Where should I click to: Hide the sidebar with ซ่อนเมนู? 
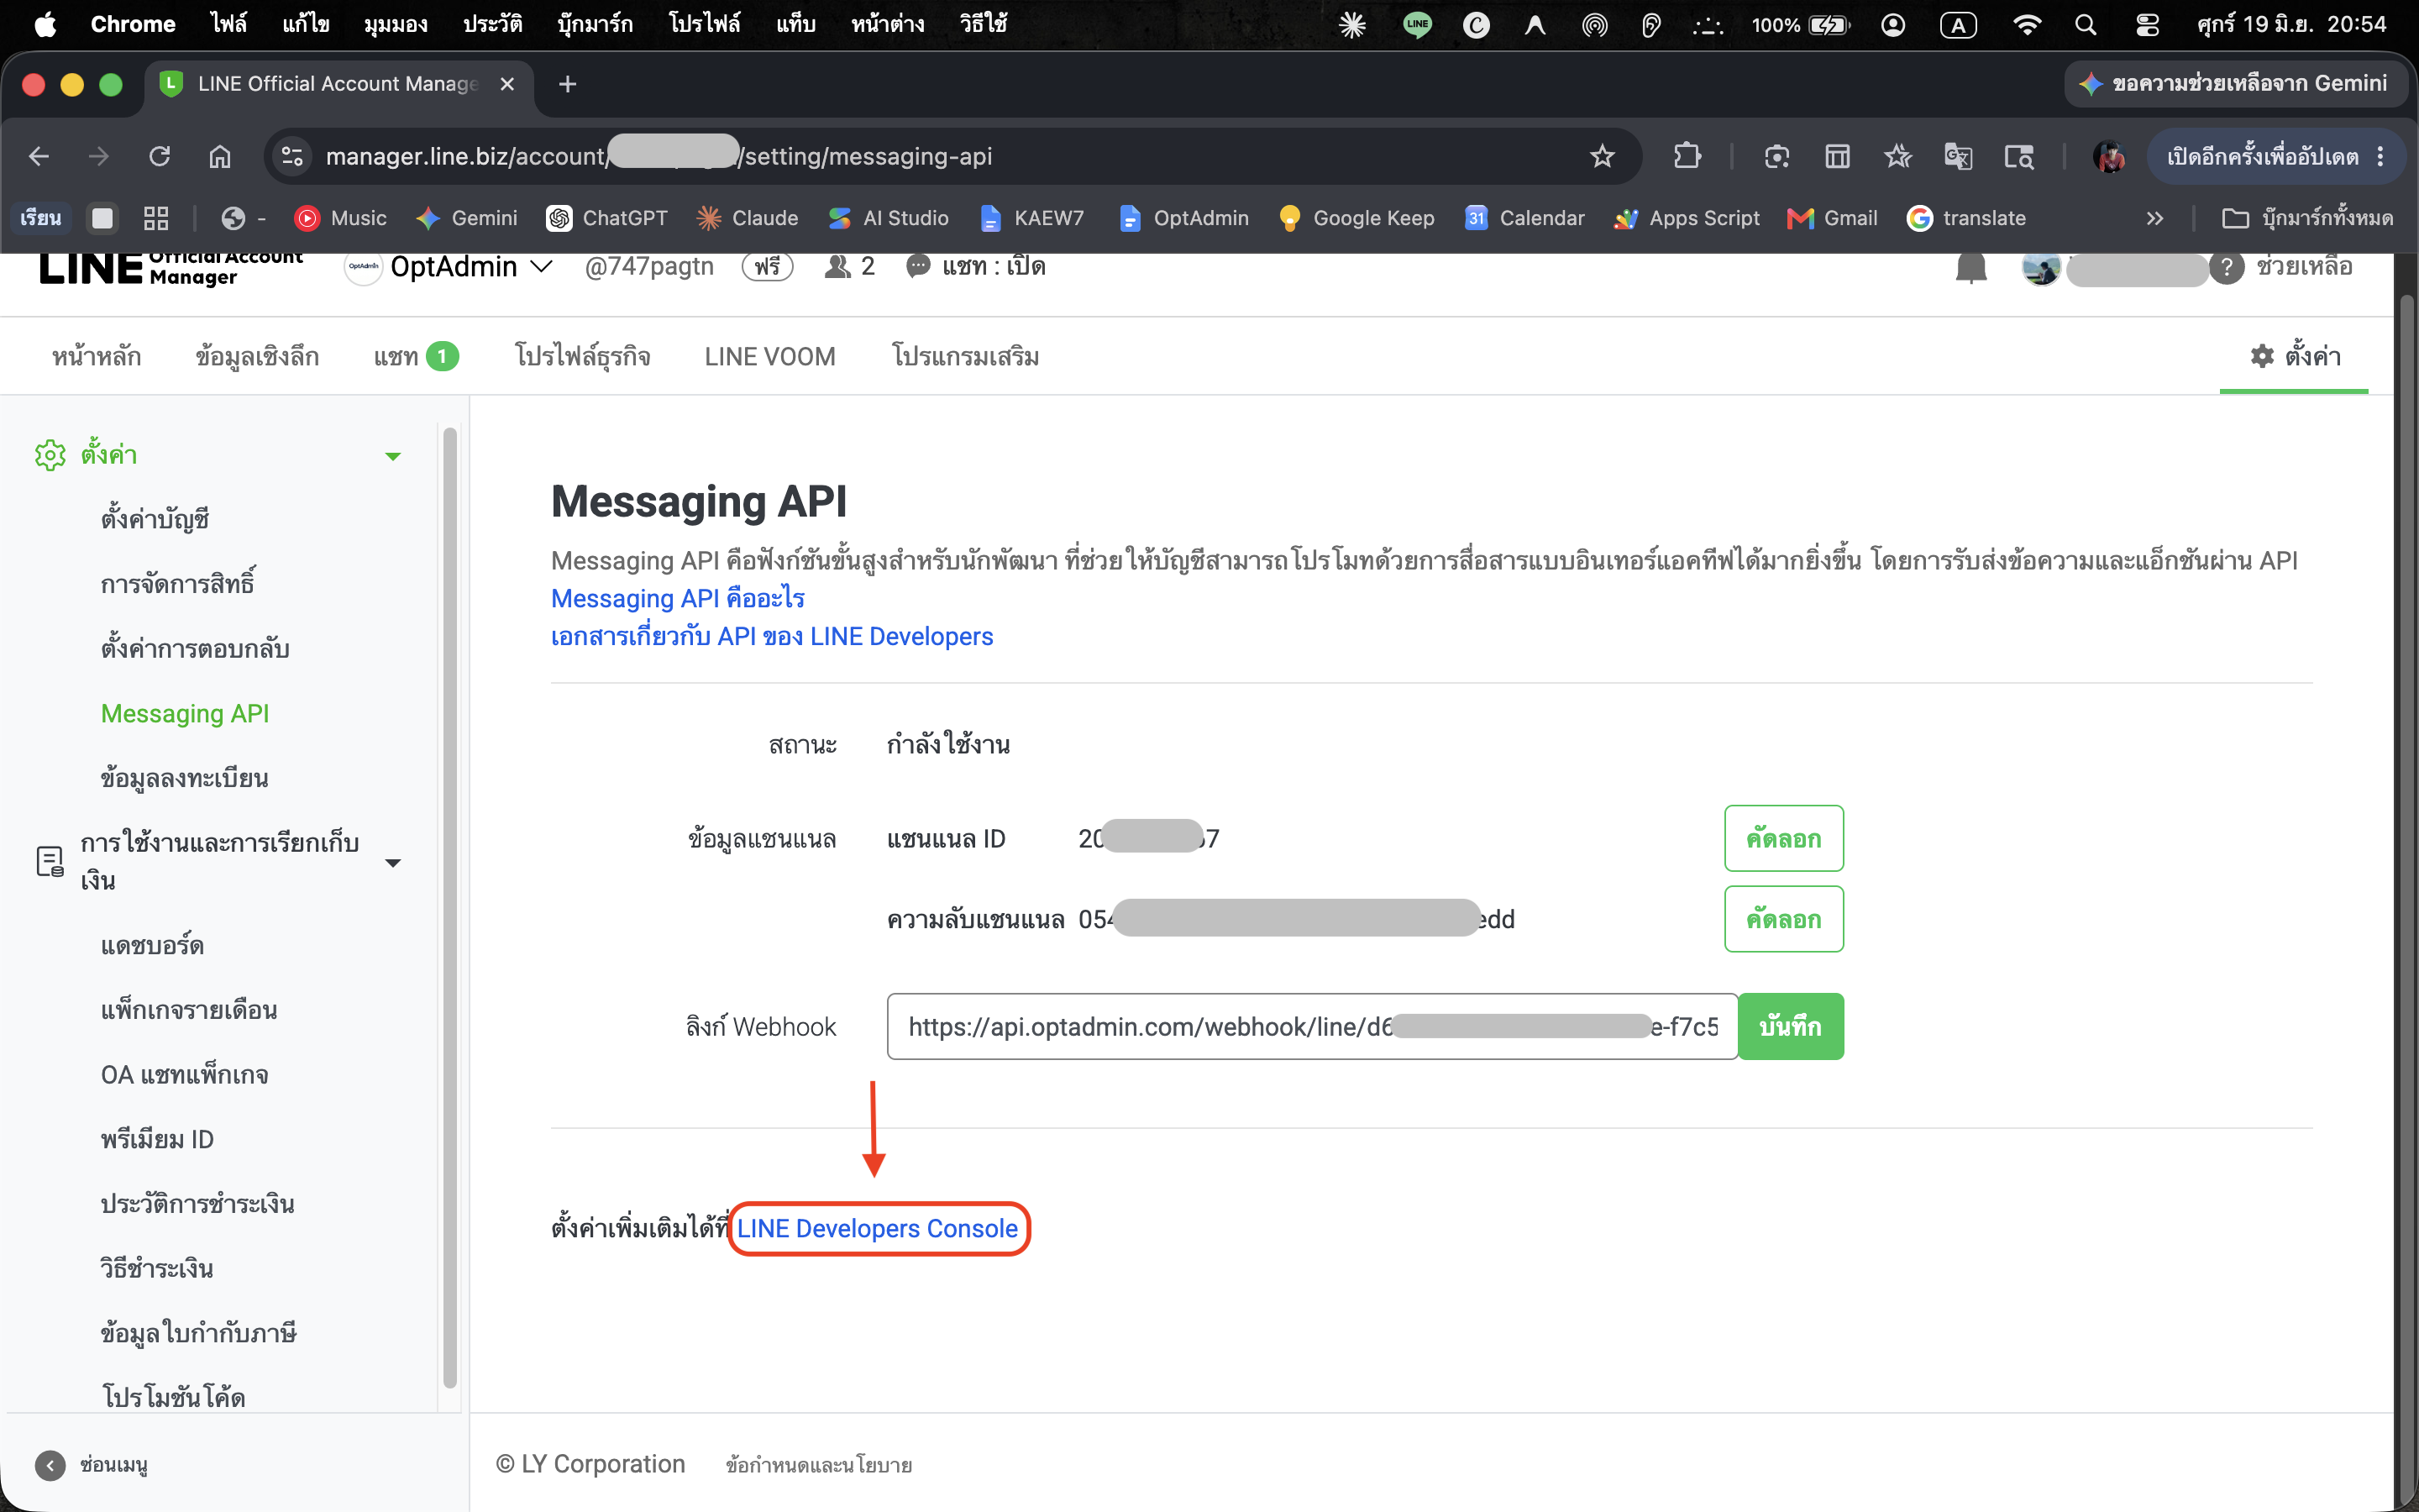pos(92,1465)
